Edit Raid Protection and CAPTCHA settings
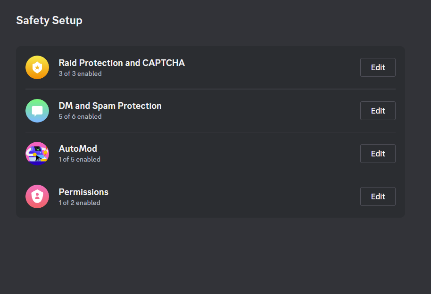Screen dimensions: 431x294 (378, 67)
